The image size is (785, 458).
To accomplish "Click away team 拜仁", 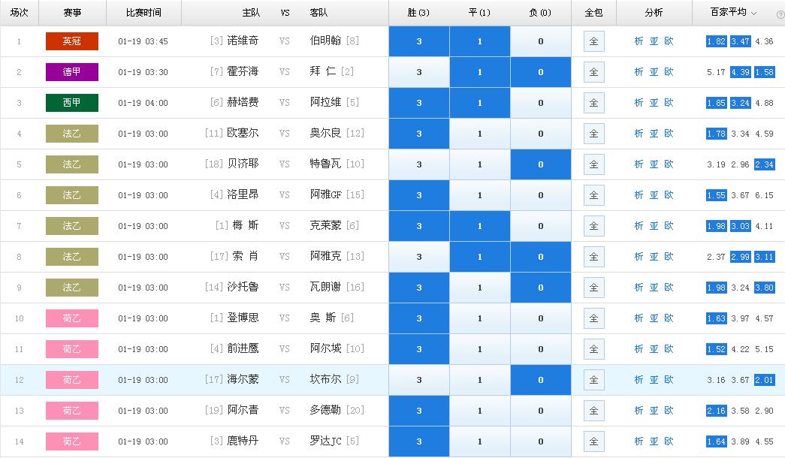I will (323, 71).
